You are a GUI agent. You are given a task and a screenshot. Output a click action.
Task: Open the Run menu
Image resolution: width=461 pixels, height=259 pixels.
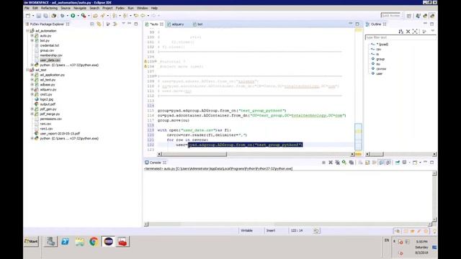coord(130,8)
